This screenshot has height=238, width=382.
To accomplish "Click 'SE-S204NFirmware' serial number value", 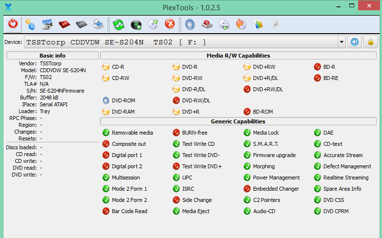I will point(62,91).
